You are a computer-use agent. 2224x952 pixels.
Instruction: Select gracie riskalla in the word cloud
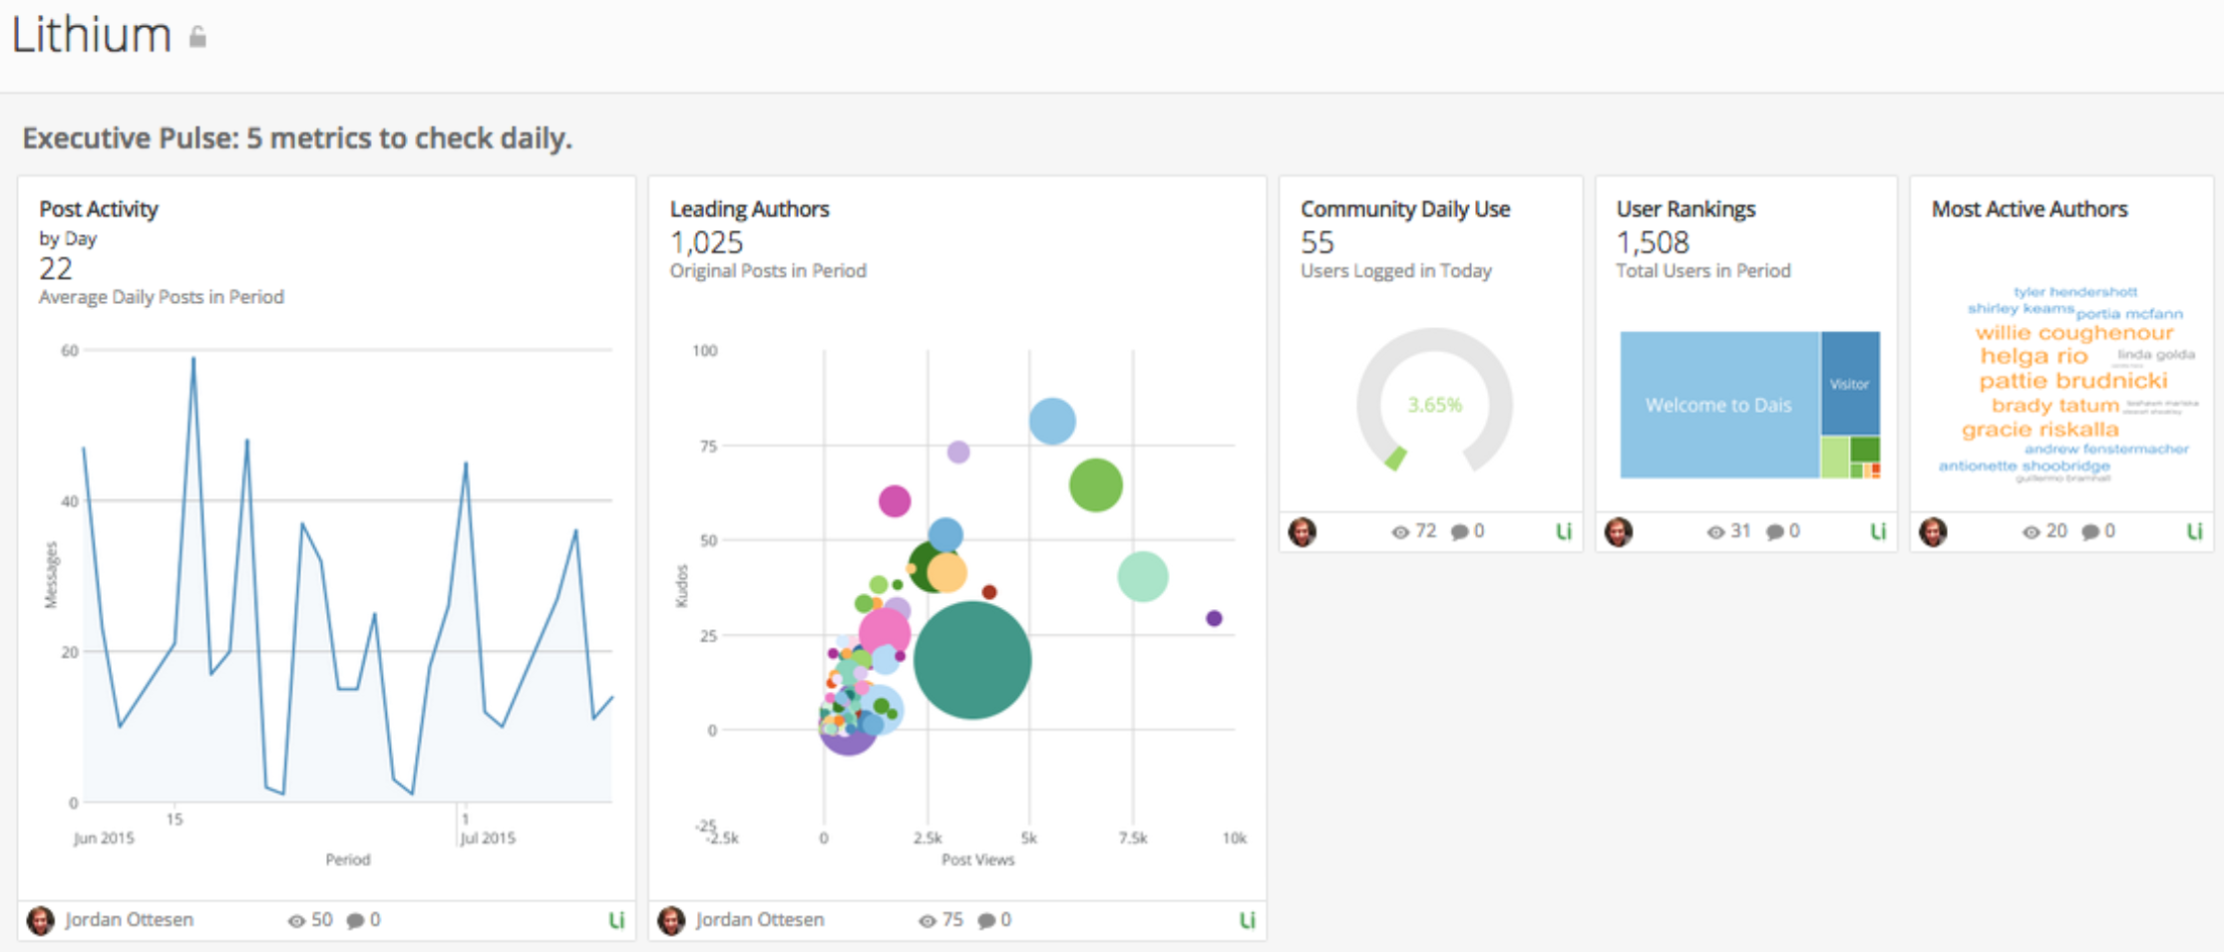(2040, 430)
